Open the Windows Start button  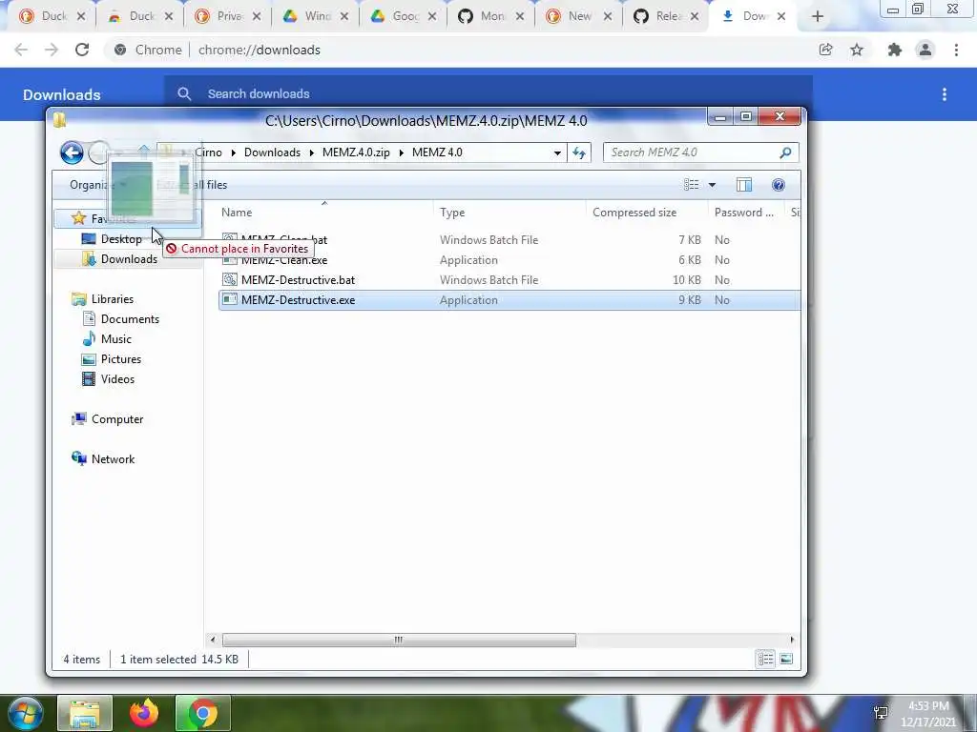tap(25, 713)
